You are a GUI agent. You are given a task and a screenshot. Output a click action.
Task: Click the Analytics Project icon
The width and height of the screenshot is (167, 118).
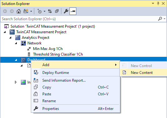[x=18, y=38]
